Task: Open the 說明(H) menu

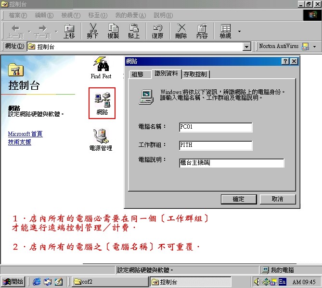Action: (164, 15)
